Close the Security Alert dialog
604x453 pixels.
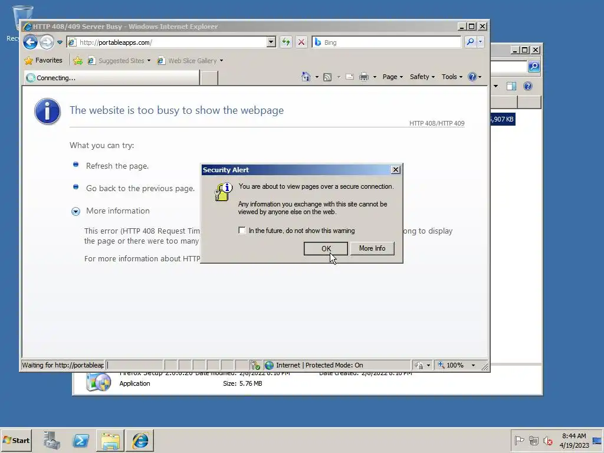tap(395, 169)
